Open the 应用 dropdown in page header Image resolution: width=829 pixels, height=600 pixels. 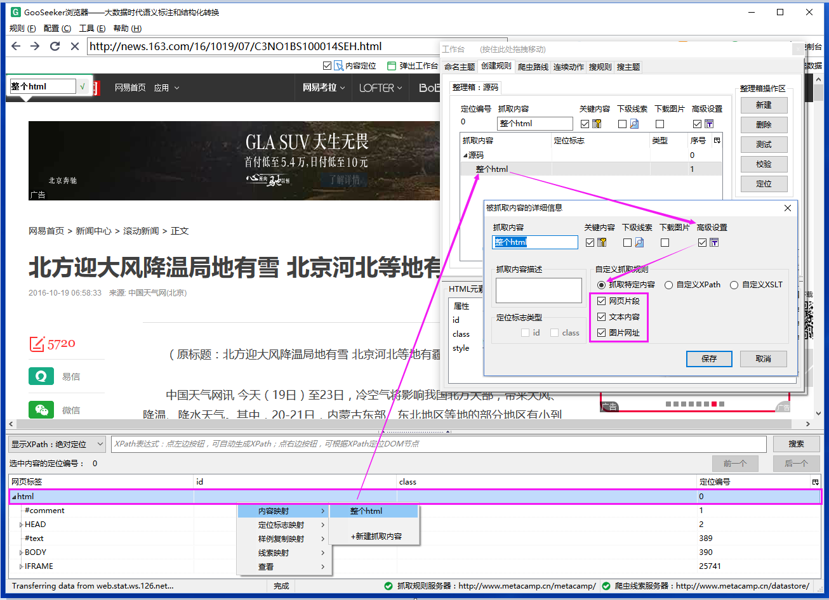pos(167,88)
